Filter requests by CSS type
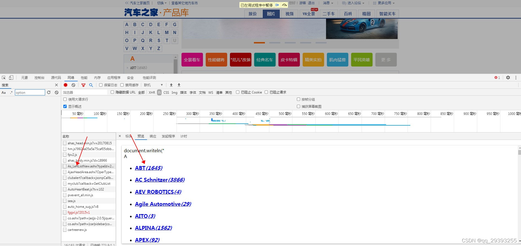 pyautogui.click(x=166, y=92)
